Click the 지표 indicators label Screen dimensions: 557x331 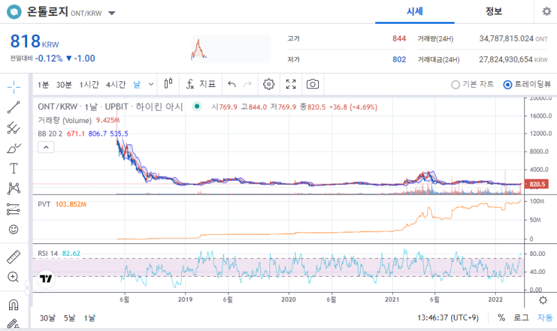(207, 84)
